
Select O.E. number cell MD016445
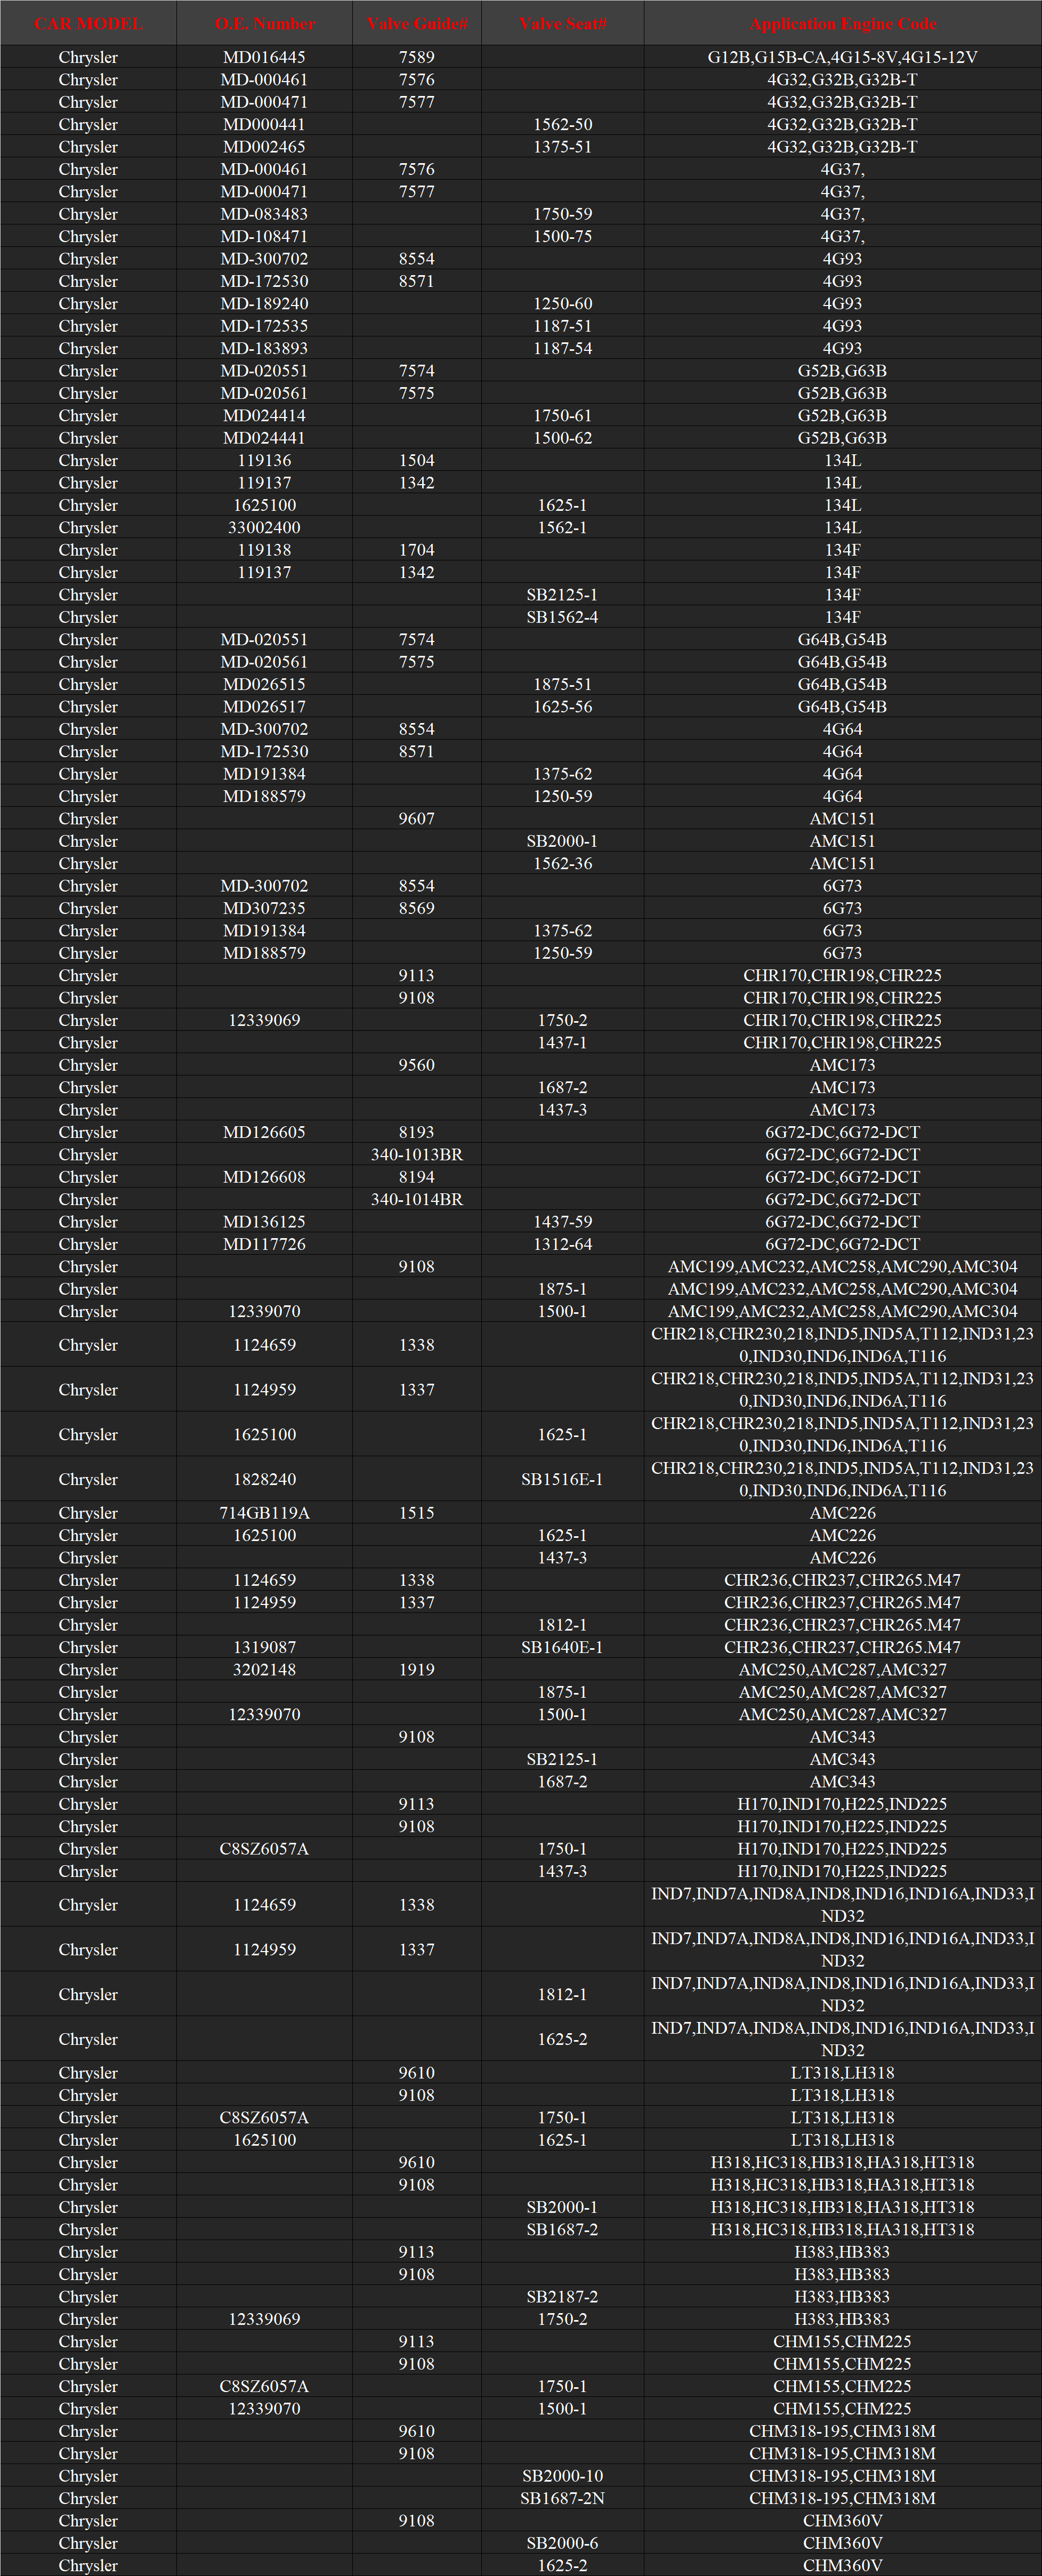pos(265,57)
